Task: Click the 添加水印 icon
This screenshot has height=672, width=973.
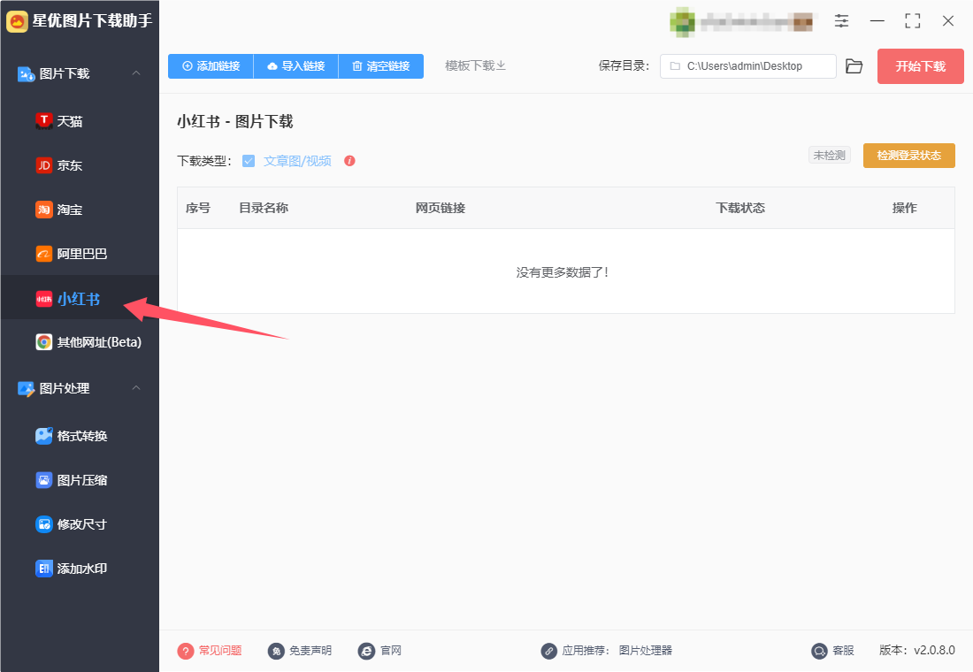Action: pyautogui.click(x=44, y=569)
